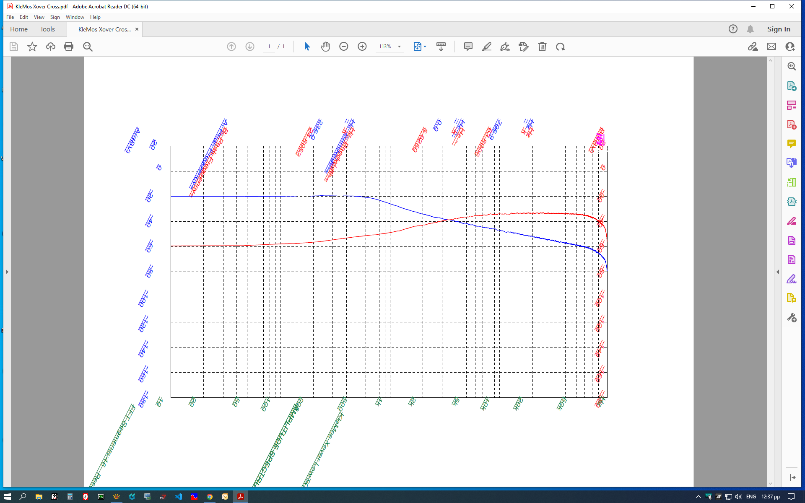Click the Sign In button
The height and width of the screenshot is (503, 805).
779,29
